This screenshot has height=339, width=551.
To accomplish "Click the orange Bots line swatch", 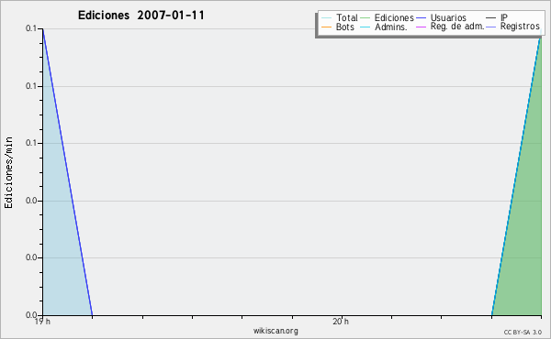I will pyautogui.click(x=326, y=27).
